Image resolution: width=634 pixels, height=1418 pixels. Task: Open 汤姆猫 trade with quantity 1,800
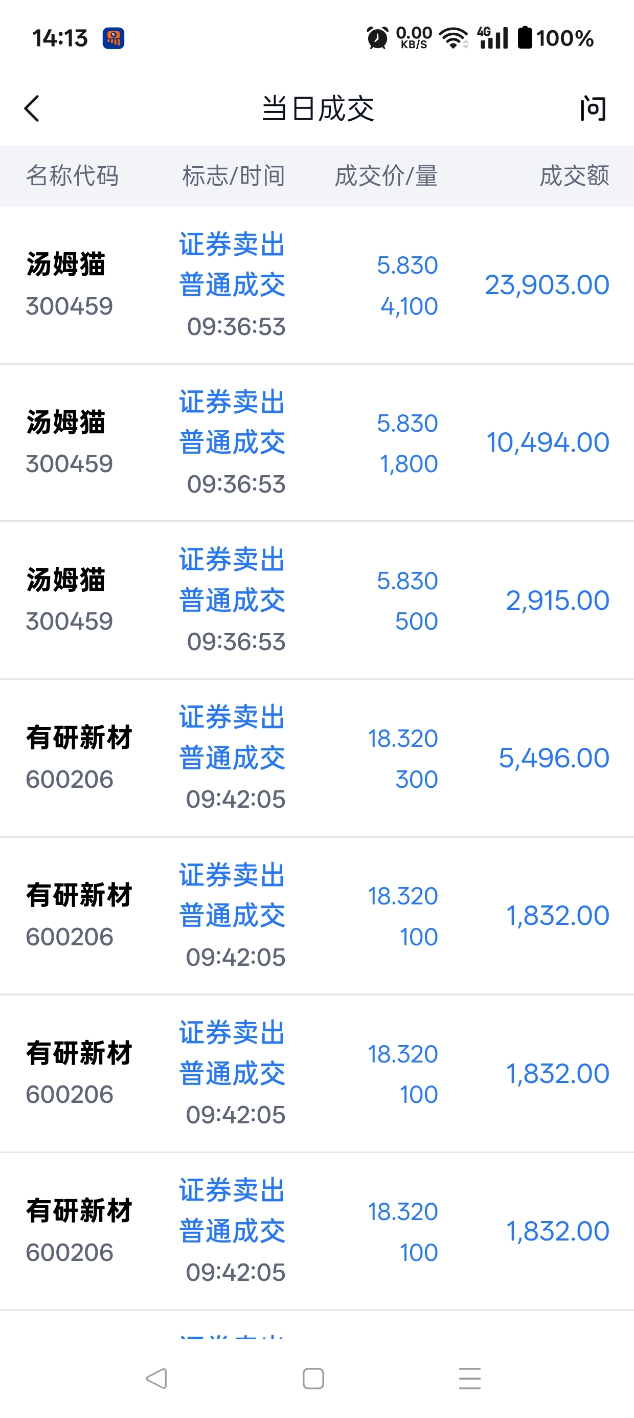(317, 442)
